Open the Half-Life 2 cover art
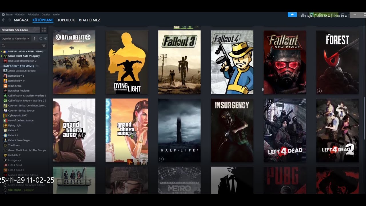Image resolution: width=366 pixels, height=206 pixels. (x=179, y=130)
